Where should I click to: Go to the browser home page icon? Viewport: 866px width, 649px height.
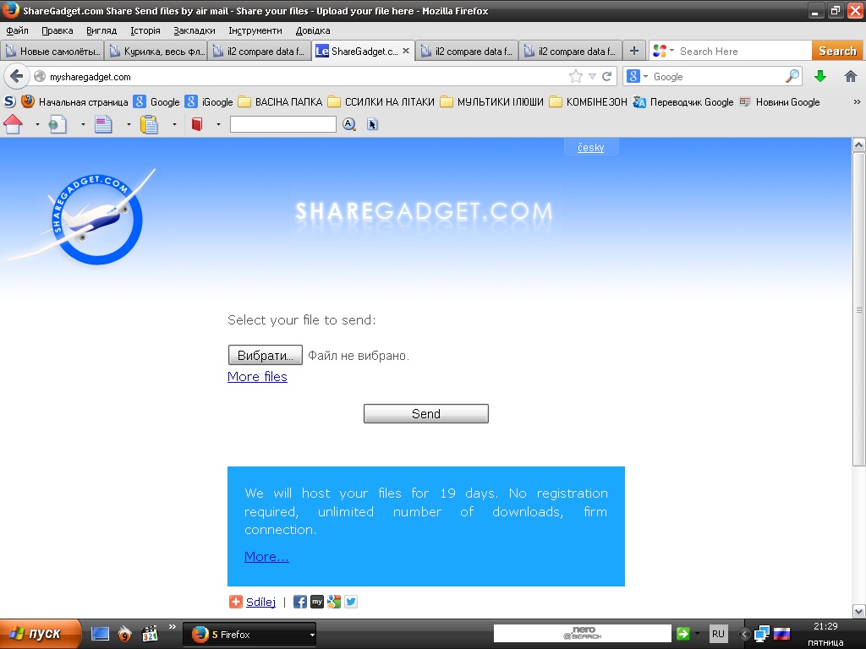[851, 76]
